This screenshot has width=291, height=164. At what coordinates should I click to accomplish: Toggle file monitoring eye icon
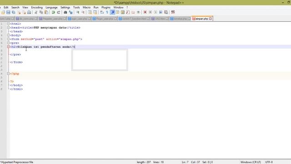tap(138, 12)
